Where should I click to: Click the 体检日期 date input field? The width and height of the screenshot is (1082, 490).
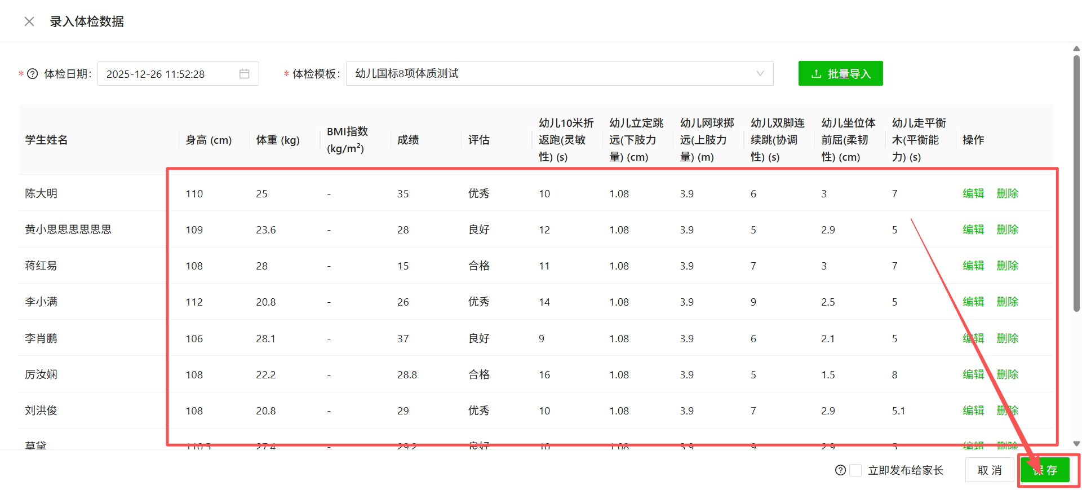[169, 74]
